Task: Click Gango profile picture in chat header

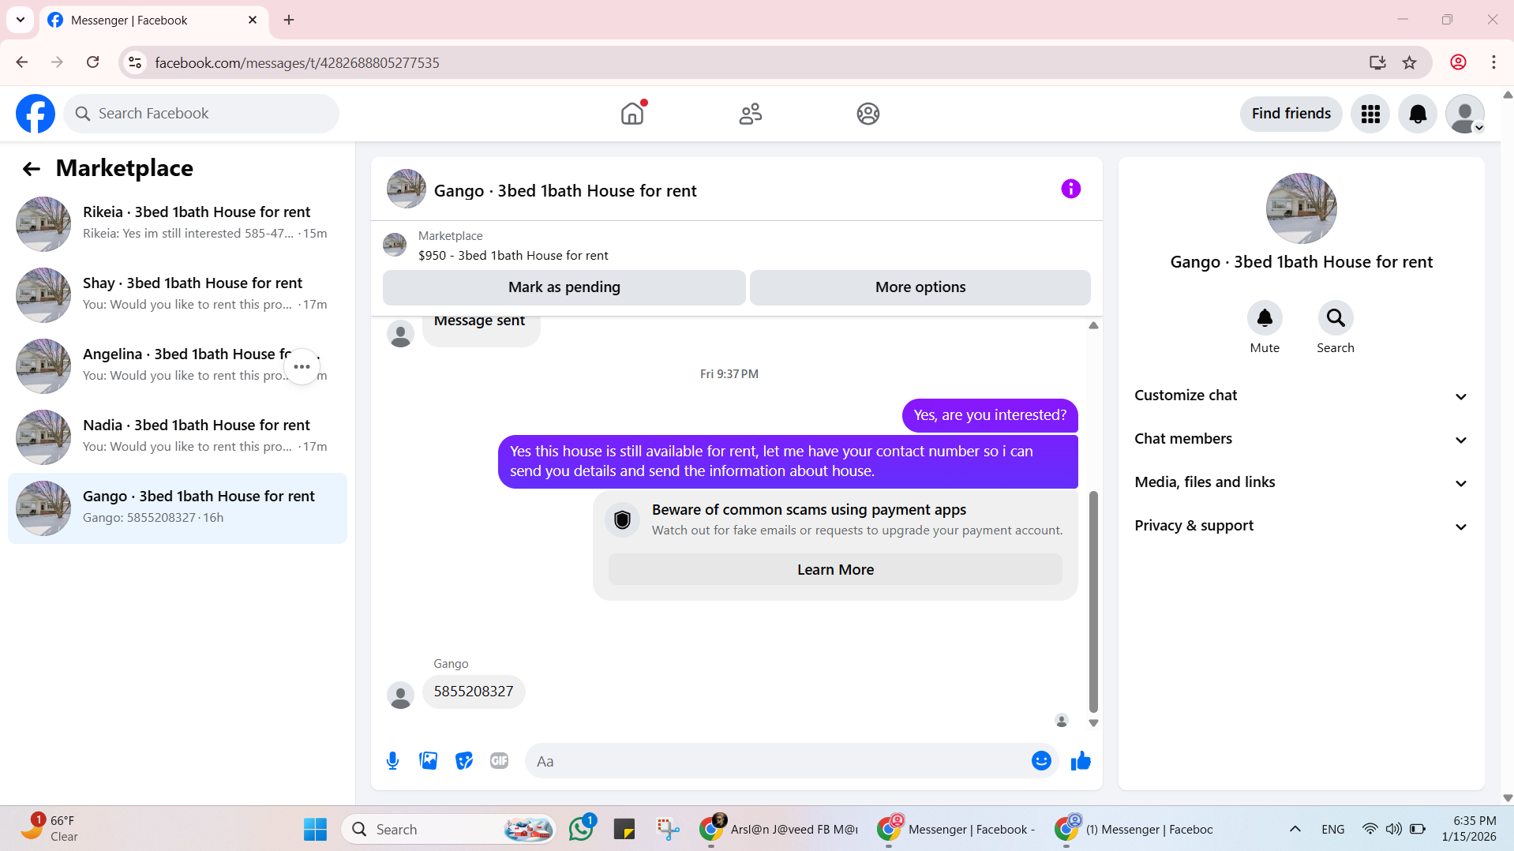Action: tap(407, 189)
